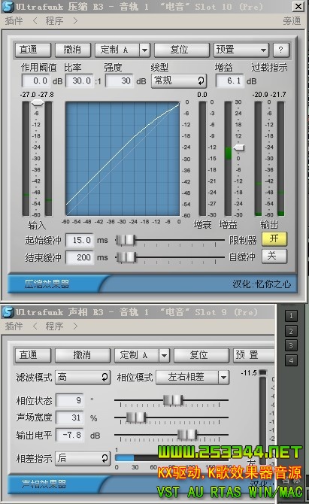
Task: Click the 输出电平 output slider handle
Action: click(x=187, y=435)
